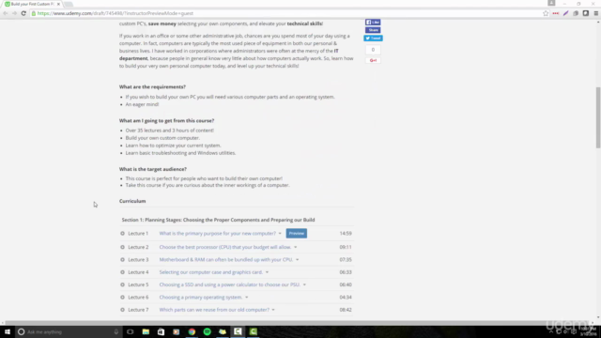
Task: Open File Explorer from the taskbar
Action: click(146, 331)
